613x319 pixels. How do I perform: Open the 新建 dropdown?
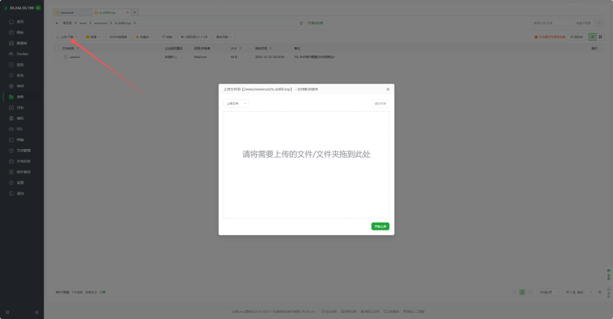point(93,37)
